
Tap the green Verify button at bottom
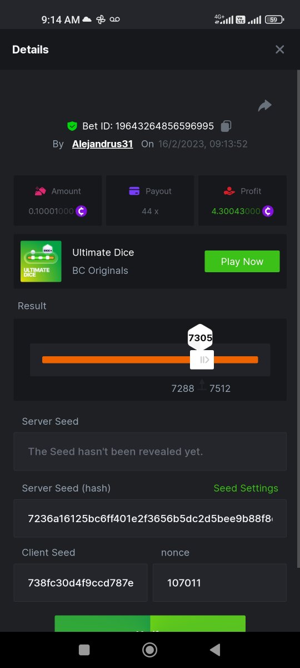pyautogui.click(x=150, y=623)
